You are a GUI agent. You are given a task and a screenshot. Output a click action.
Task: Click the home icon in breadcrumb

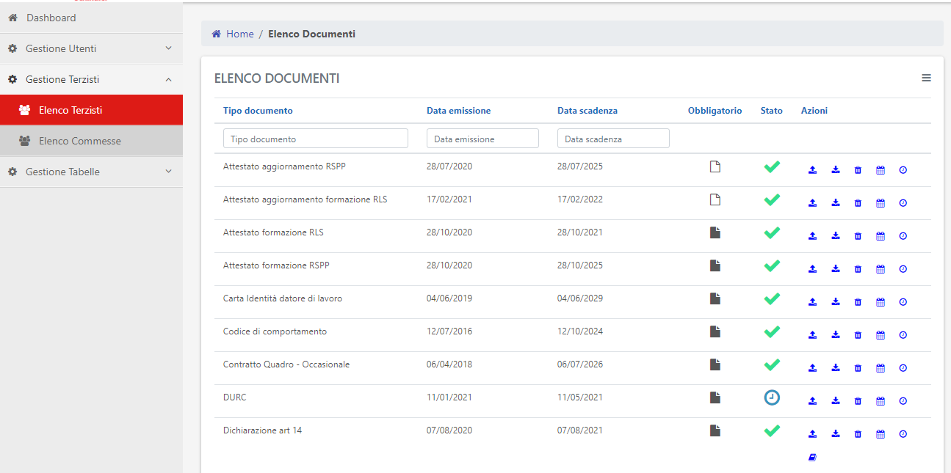pos(217,34)
